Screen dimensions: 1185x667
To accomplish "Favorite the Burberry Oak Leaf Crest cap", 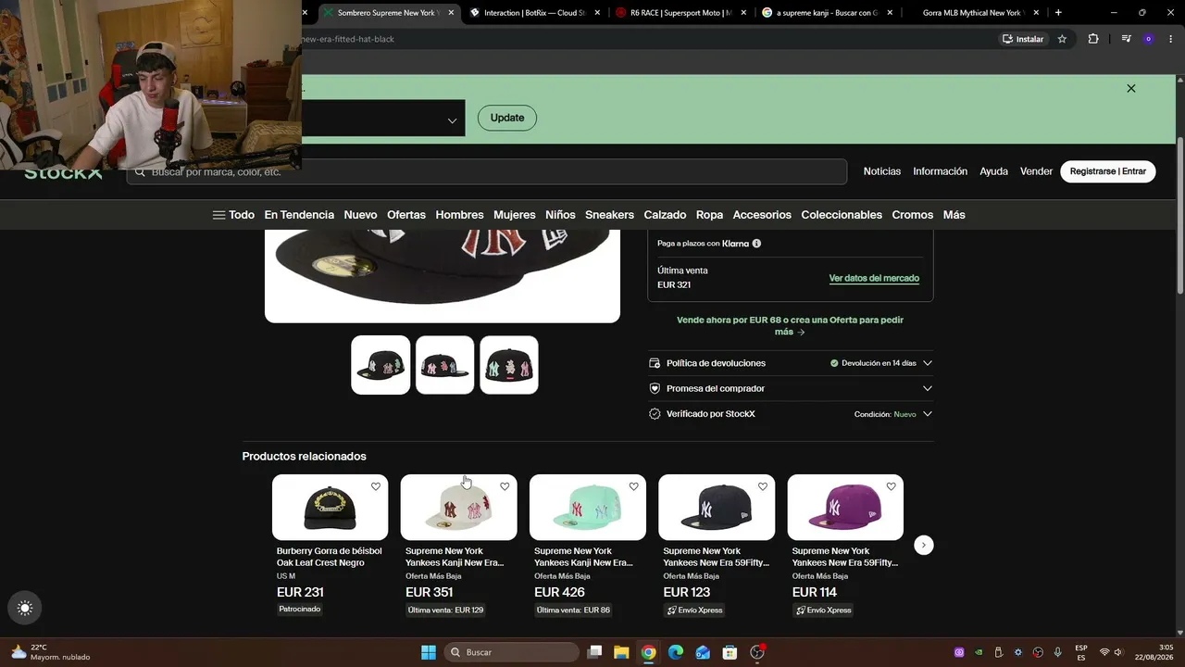I will point(376,486).
